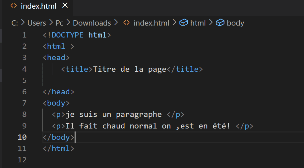Click the HTML file icon in breadcrumb
Viewport: 304px width, 168px height.
click(x=126, y=23)
